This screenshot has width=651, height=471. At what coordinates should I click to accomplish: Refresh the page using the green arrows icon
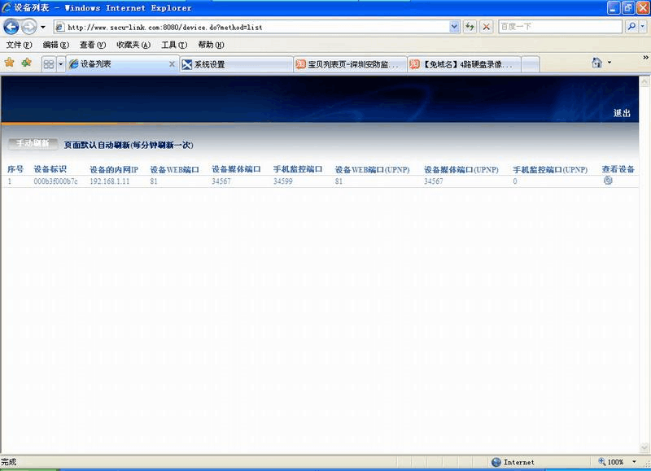[470, 26]
